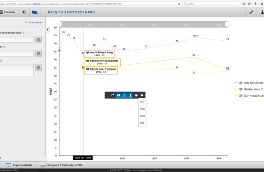Click the Zurücksetzen reset link
This screenshot has width=264, height=172.
[x=34, y=22]
